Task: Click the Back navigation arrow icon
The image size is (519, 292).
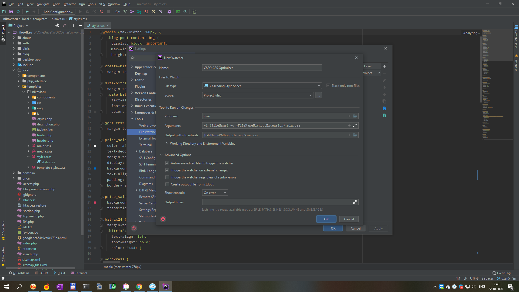Action: (x=27, y=12)
